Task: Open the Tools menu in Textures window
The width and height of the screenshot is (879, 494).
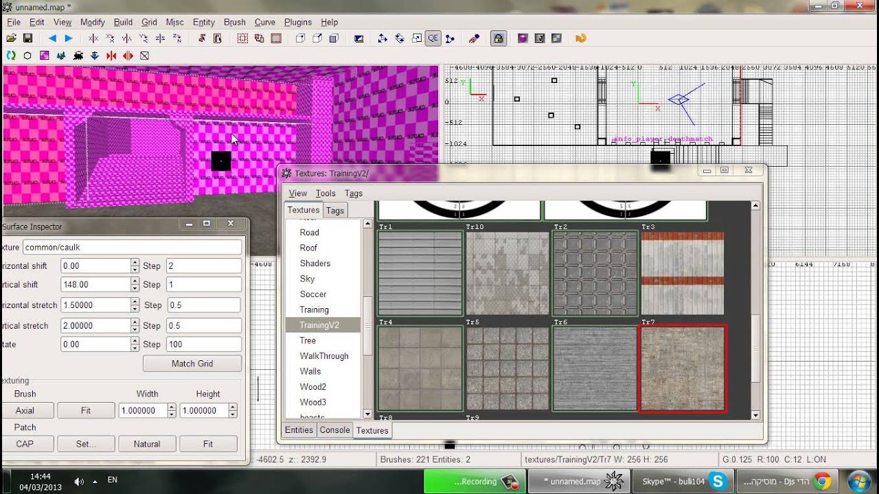Action: coord(326,193)
